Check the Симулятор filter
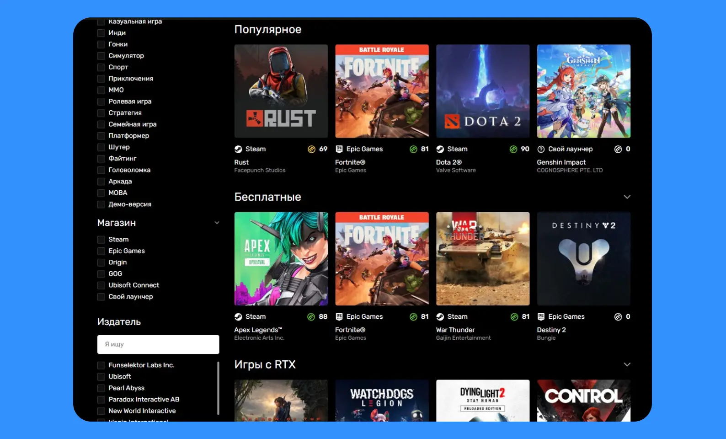 101,56
